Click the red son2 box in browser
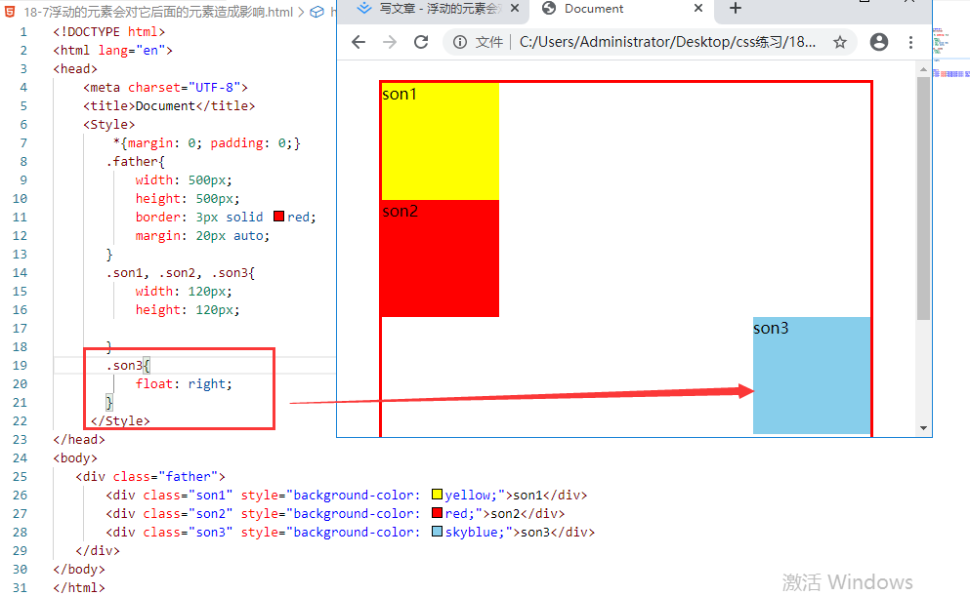Screen dimensions: 970x596 pos(440,258)
